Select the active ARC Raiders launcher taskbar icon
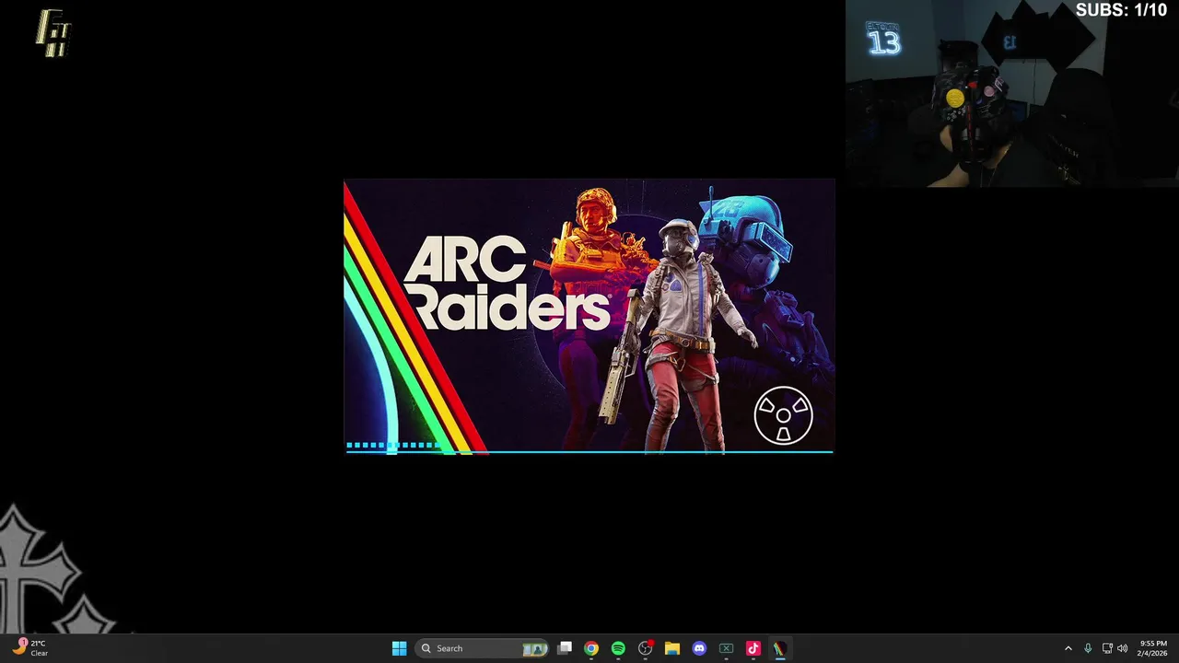1179x663 pixels. pos(779,648)
